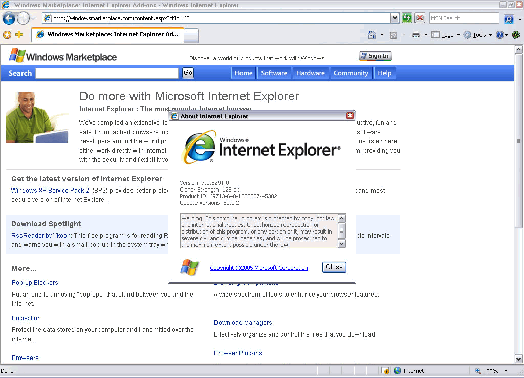Click the green flower toolbar icon

516,35
